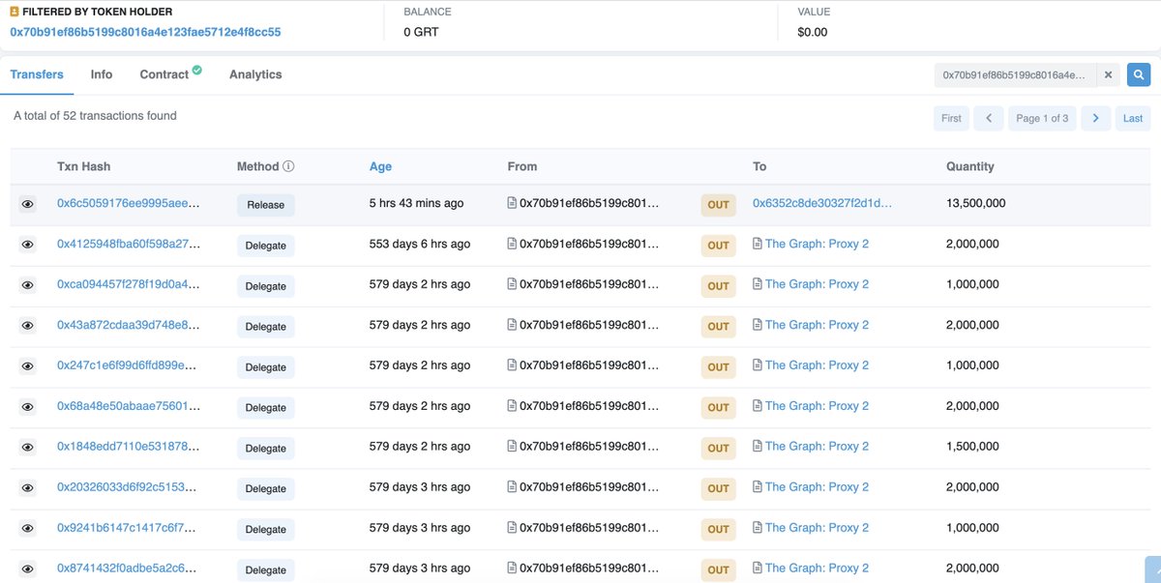The image size is (1161, 583).
Task: Click the OUT badge in Release row
Action: pyautogui.click(x=718, y=205)
